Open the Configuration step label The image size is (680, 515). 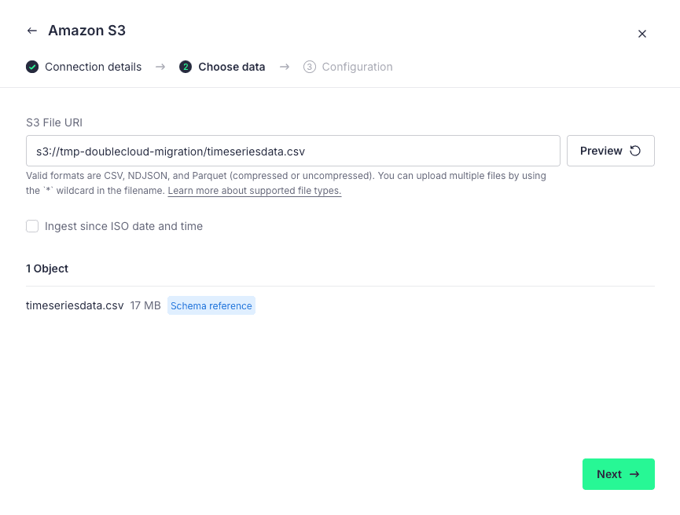tap(357, 67)
